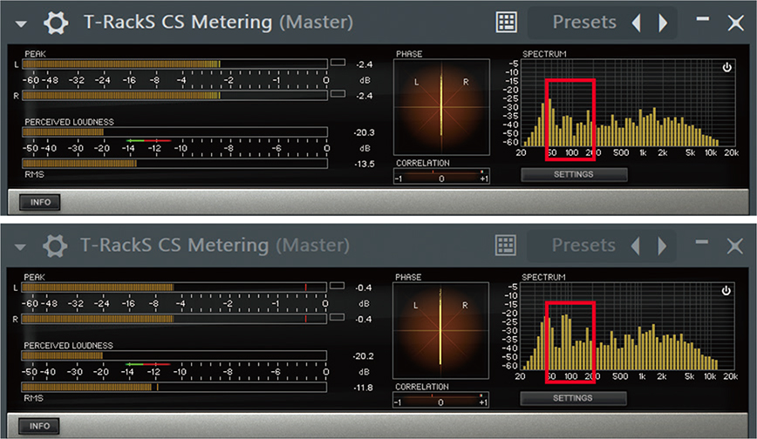The height and width of the screenshot is (439, 757).
Task: Click the R peak meter bar in the bottom window
Action: tap(174, 319)
